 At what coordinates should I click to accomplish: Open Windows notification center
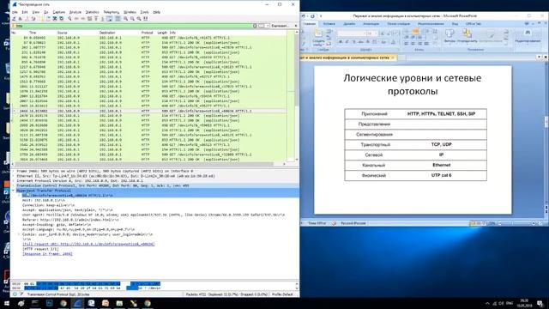click(540, 303)
